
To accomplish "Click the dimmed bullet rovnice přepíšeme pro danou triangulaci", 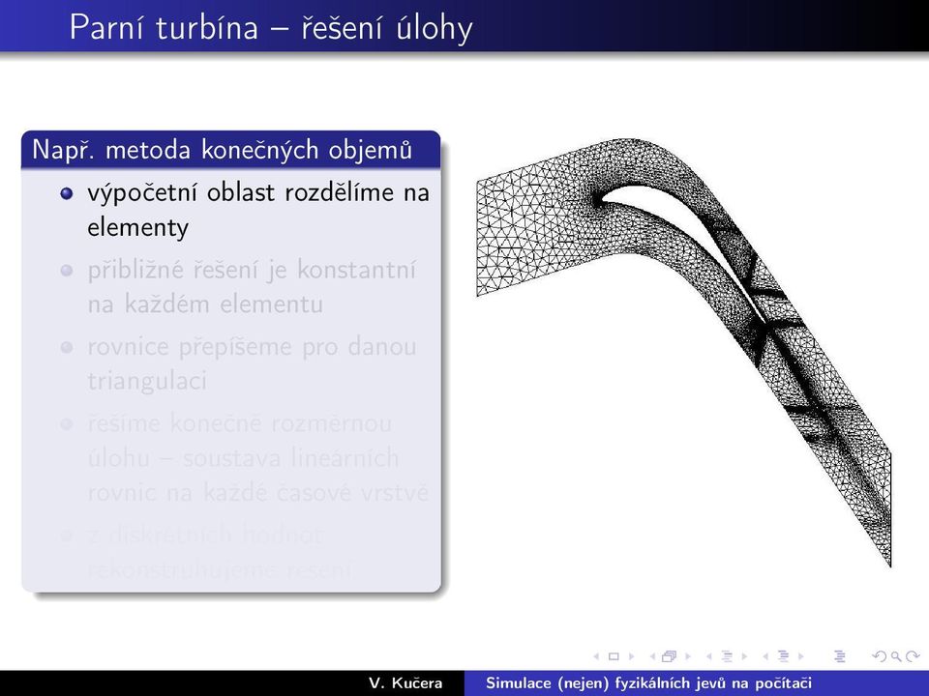I will pyautogui.click(x=252, y=363).
